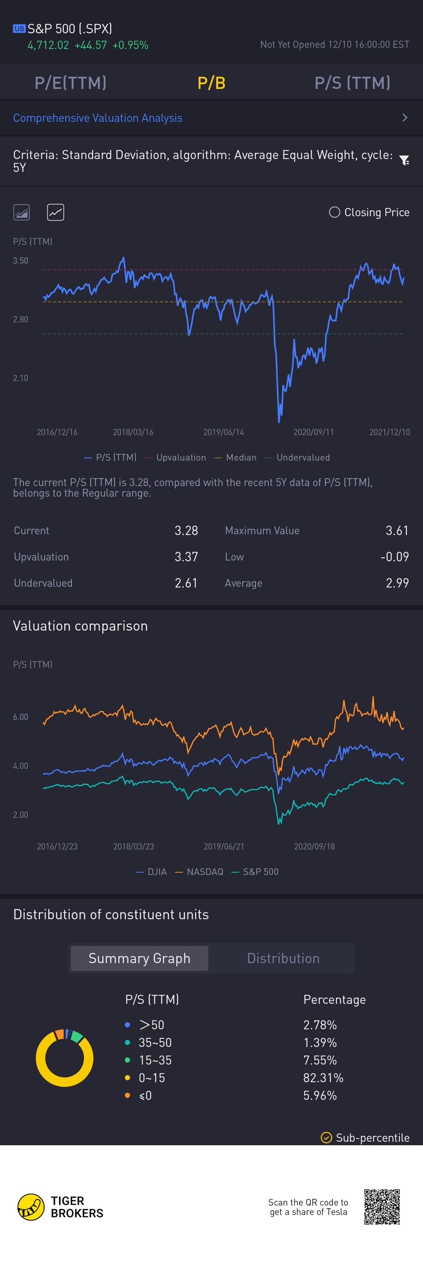Tap the Tiger Brokers logo
This screenshot has width=423, height=1269.
point(31,1206)
